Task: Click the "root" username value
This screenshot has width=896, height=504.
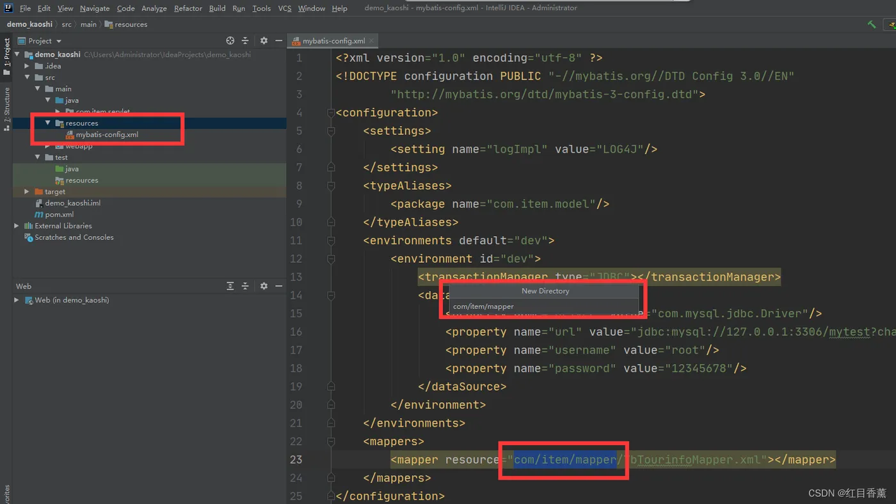Action: pos(685,350)
